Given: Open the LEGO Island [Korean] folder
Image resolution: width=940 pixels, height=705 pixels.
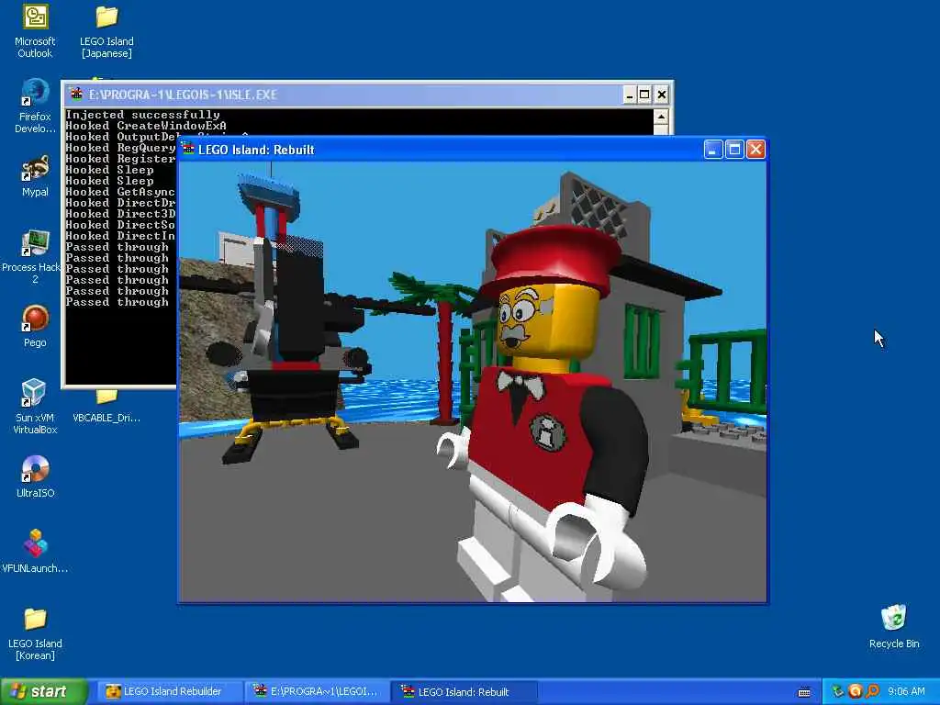Looking at the screenshot, I should [x=35, y=633].
